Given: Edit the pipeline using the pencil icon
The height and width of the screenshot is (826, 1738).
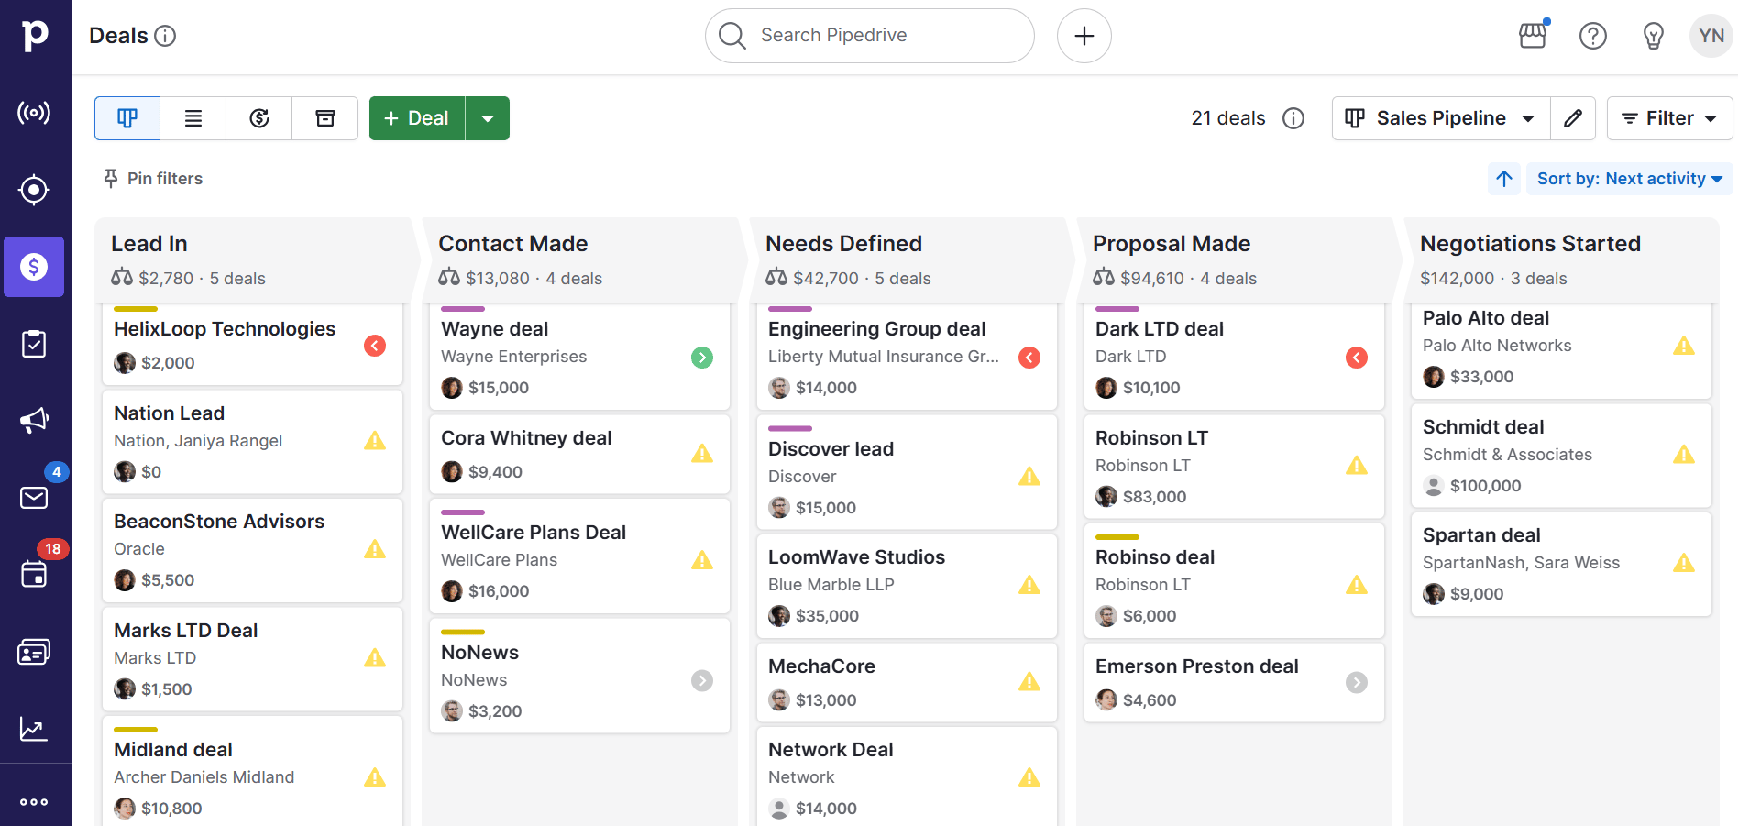Looking at the screenshot, I should pyautogui.click(x=1573, y=117).
